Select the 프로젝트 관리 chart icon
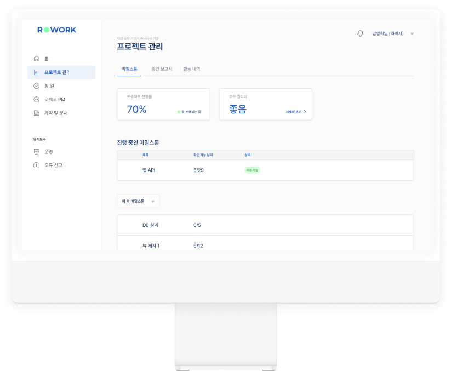 [36, 72]
